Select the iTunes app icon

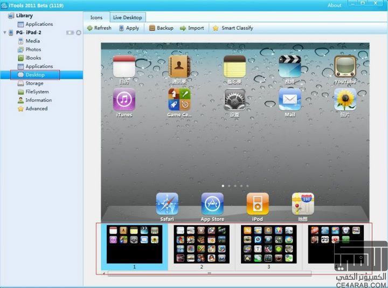(124, 100)
